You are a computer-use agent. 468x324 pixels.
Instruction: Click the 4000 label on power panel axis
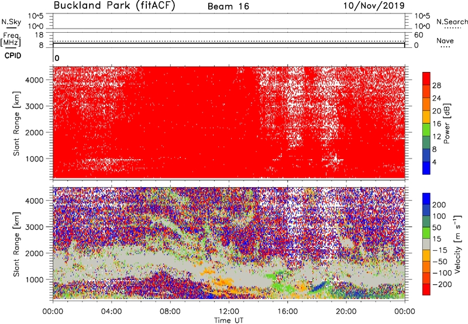(x=35, y=80)
